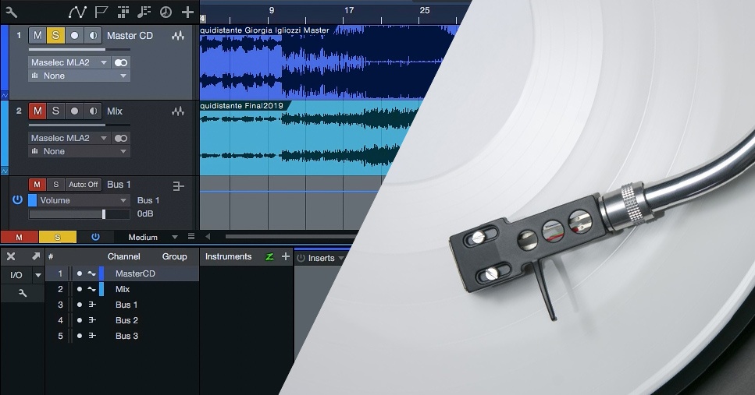Detach the mixer console with arrow icon
755x395 pixels.
tap(35, 256)
